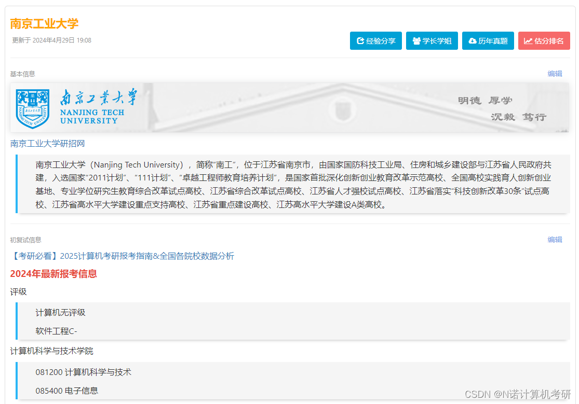Click the 初复试信息 section label
579x404 pixels.
25,240
